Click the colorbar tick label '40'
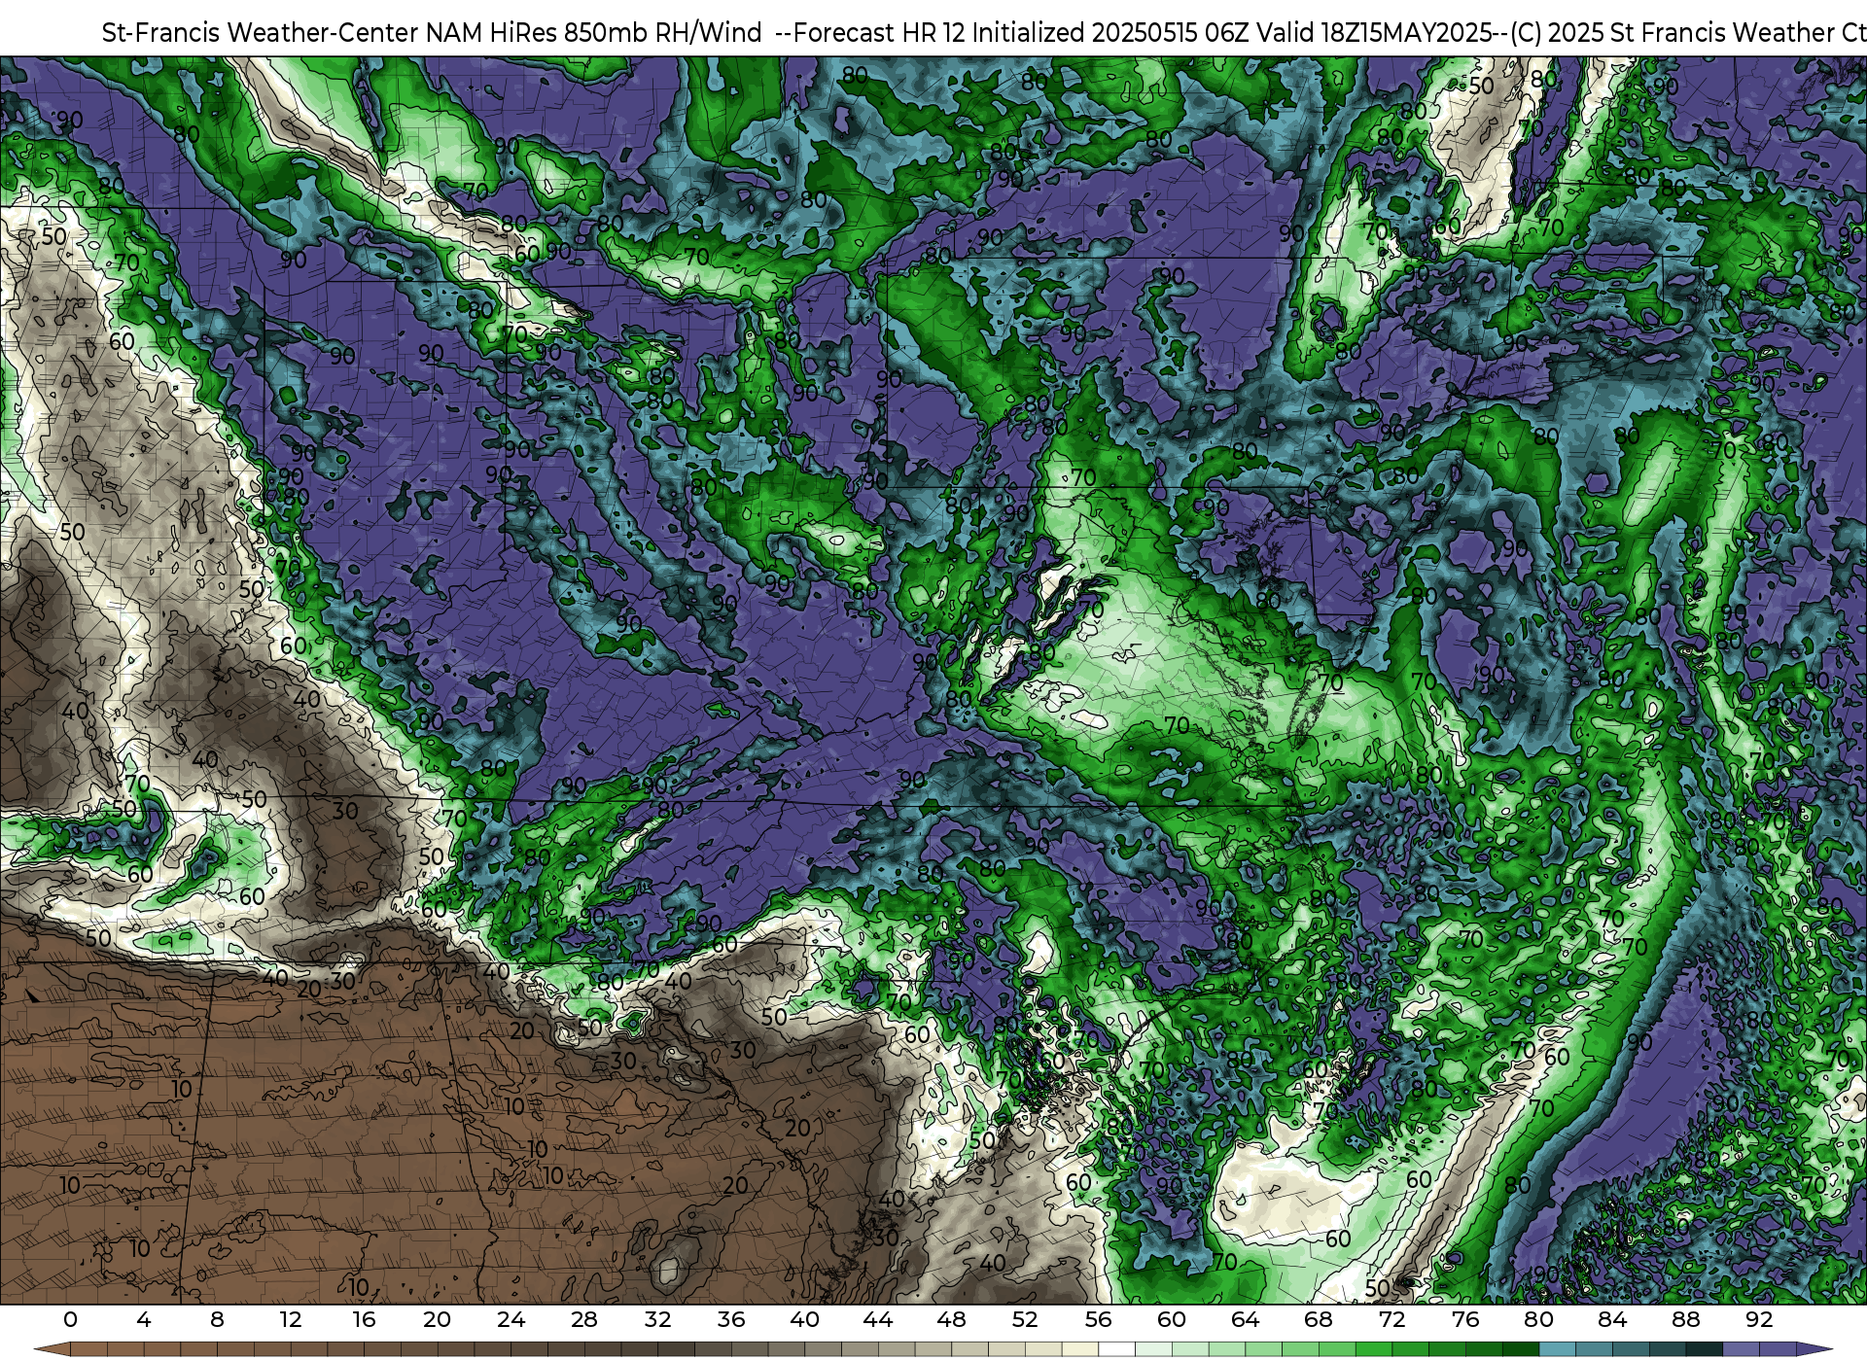 [x=804, y=1320]
